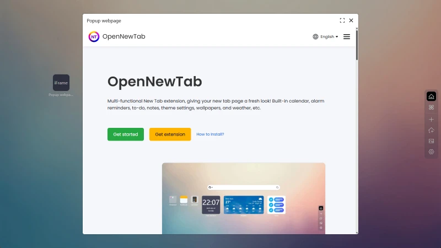
Task: Click the OpenNewTab NT logo
Action: (94, 36)
